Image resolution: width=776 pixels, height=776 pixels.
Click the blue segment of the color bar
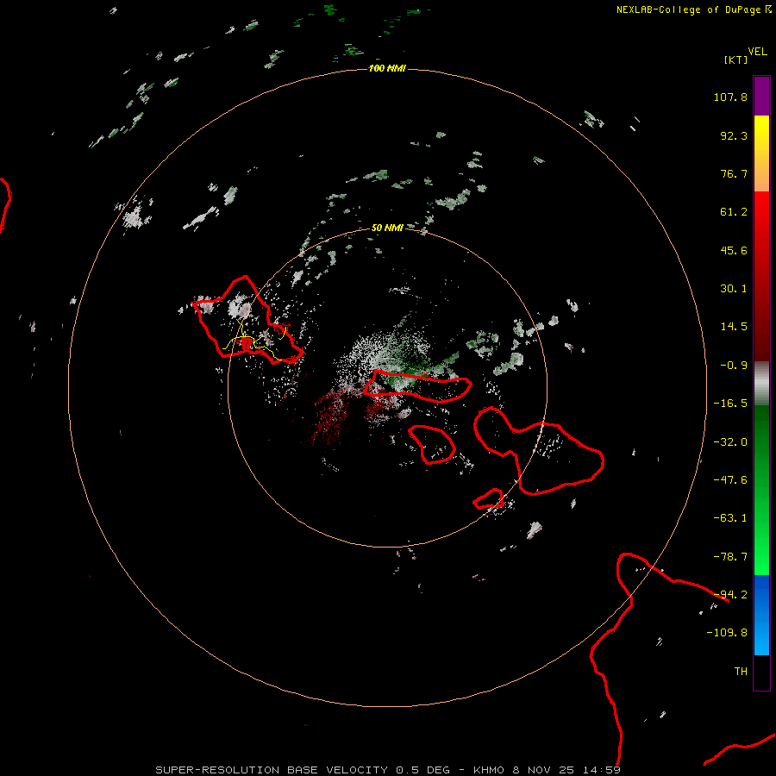[x=761, y=615]
